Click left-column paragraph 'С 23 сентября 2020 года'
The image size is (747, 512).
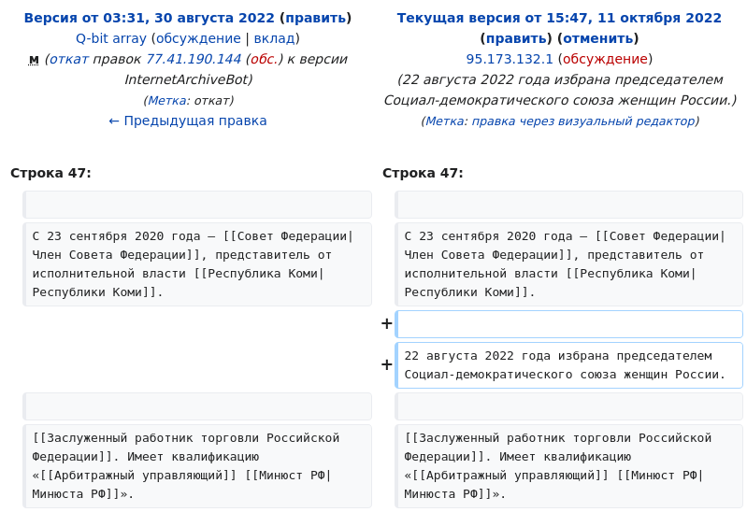(x=197, y=264)
